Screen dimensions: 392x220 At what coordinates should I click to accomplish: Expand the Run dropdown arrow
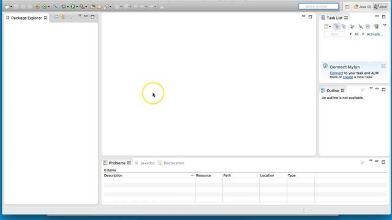(x=77, y=7)
